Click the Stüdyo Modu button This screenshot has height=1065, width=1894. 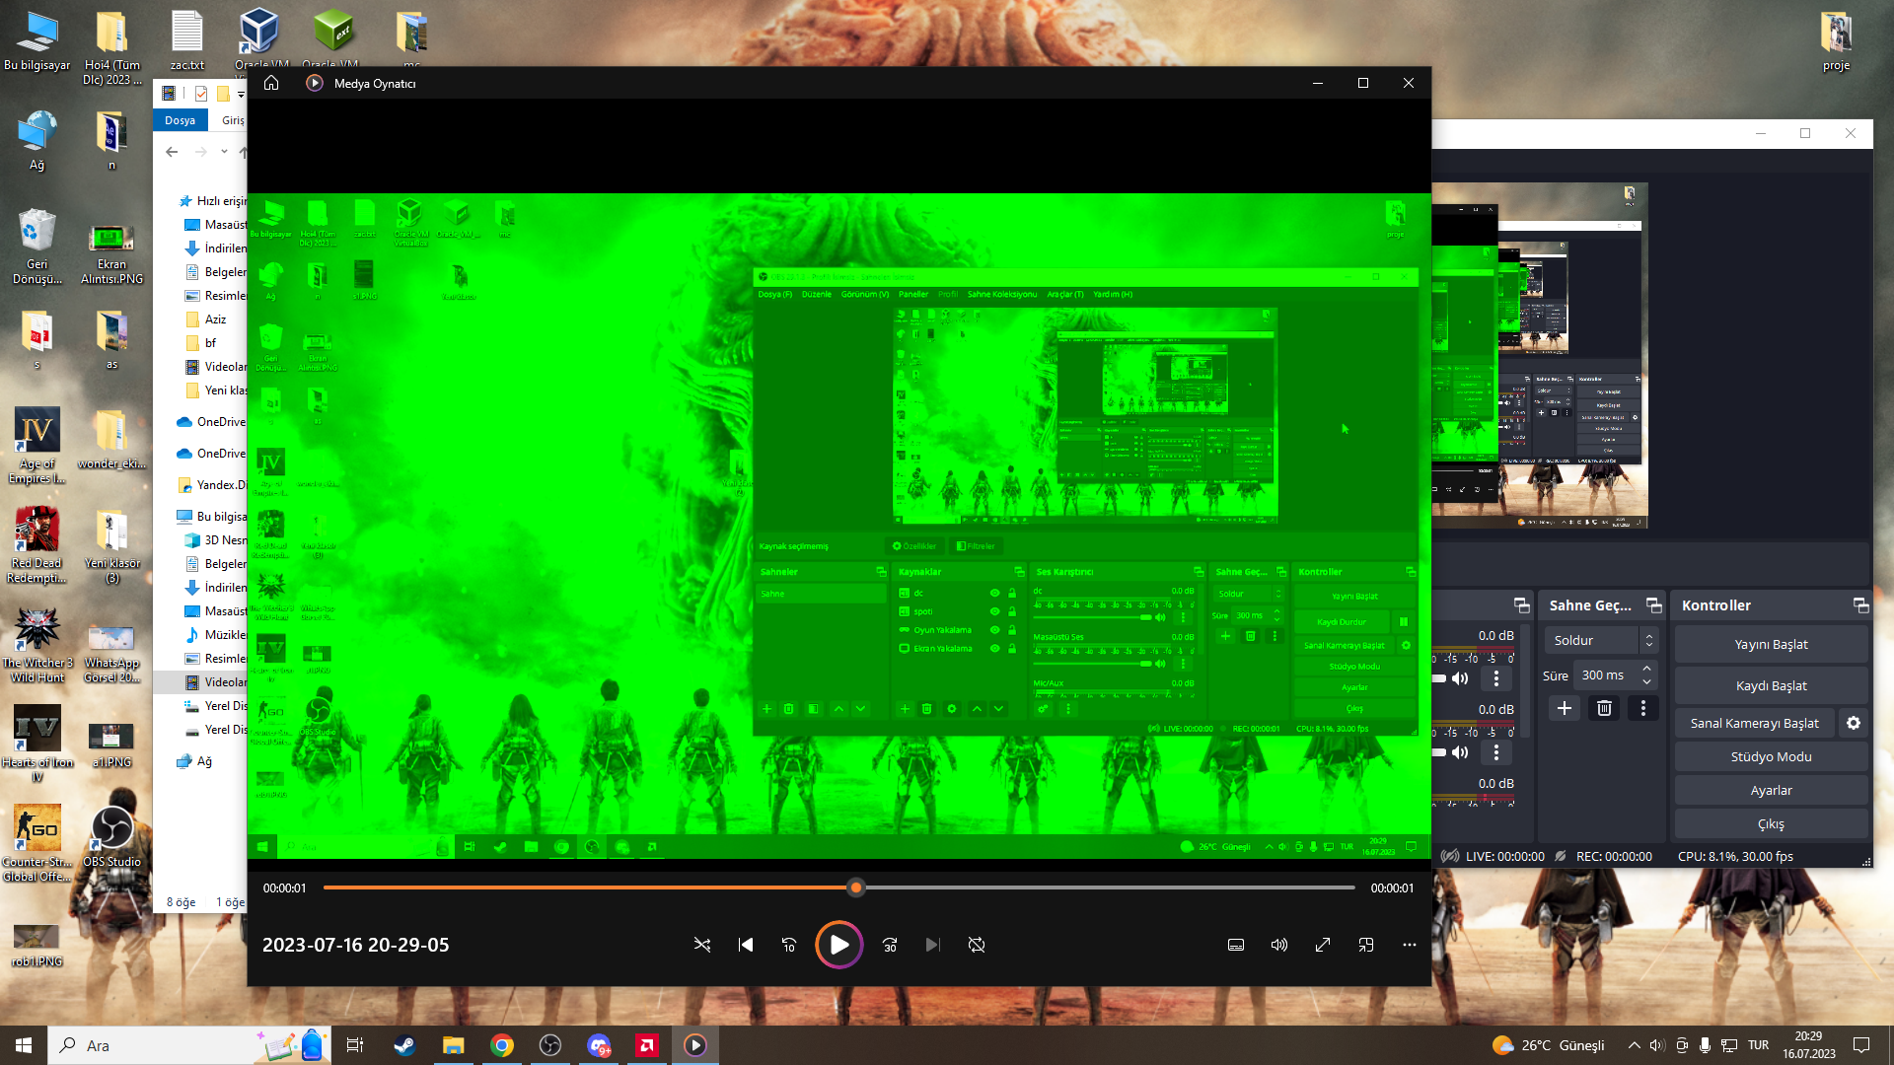click(1771, 756)
